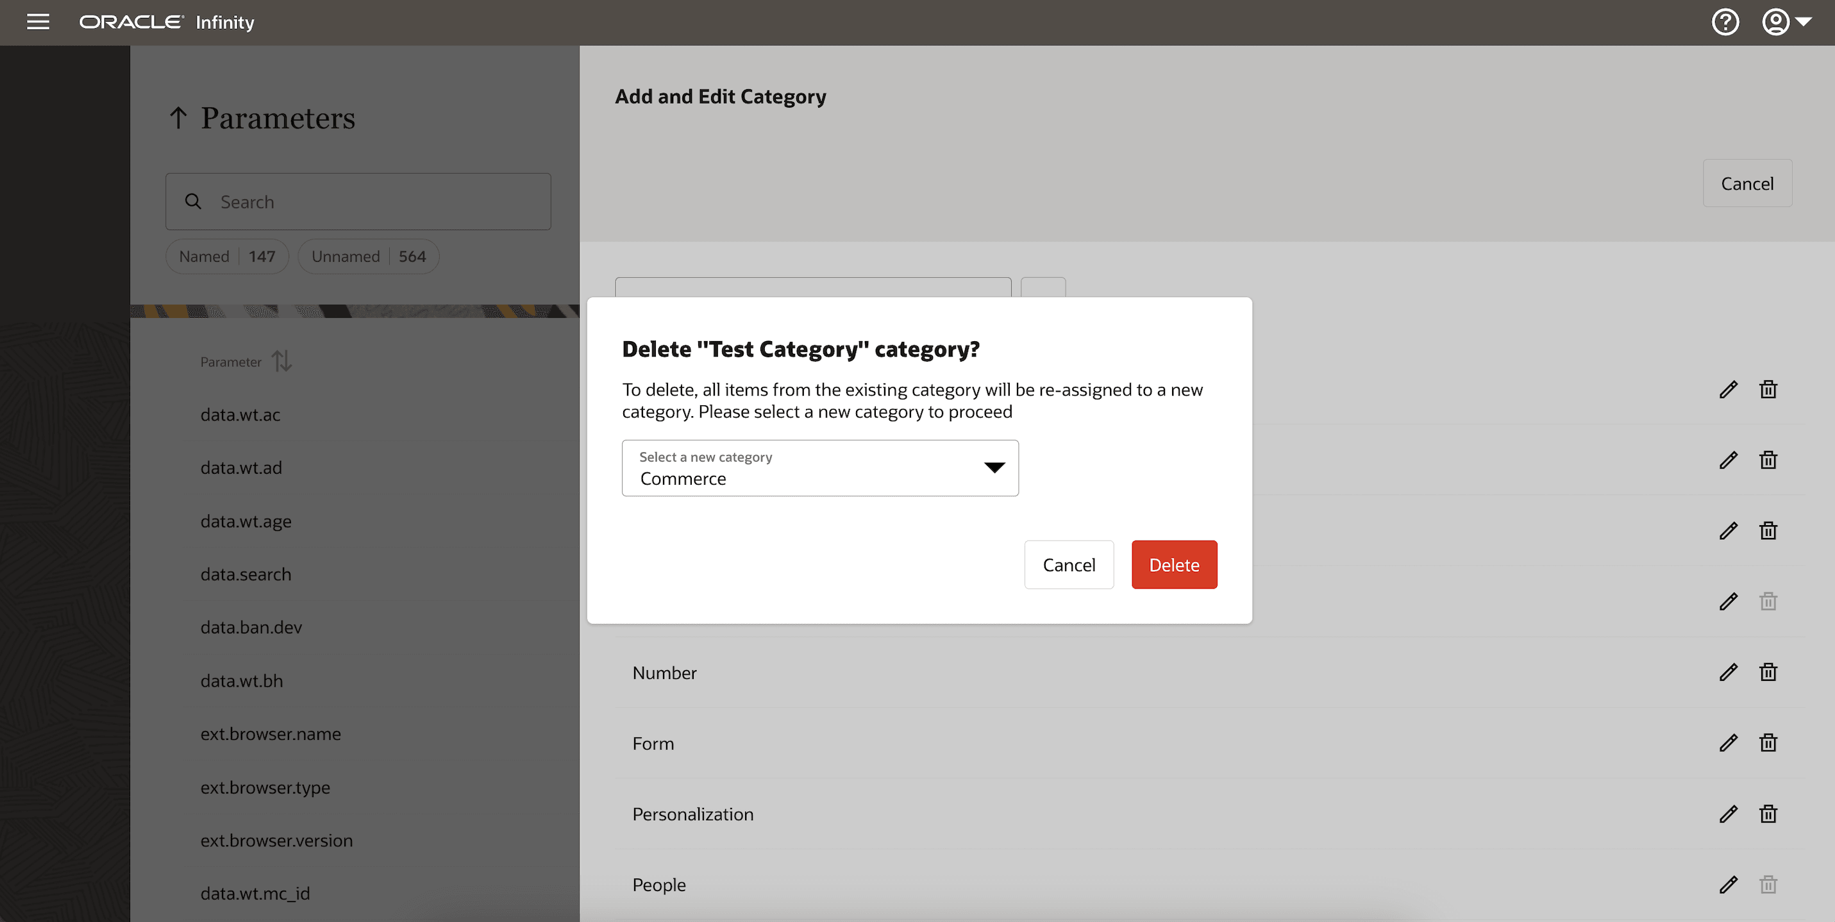Click Cancel in the delete dialog
This screenshot has width=1835, height=922.
tap(1069, 565)
